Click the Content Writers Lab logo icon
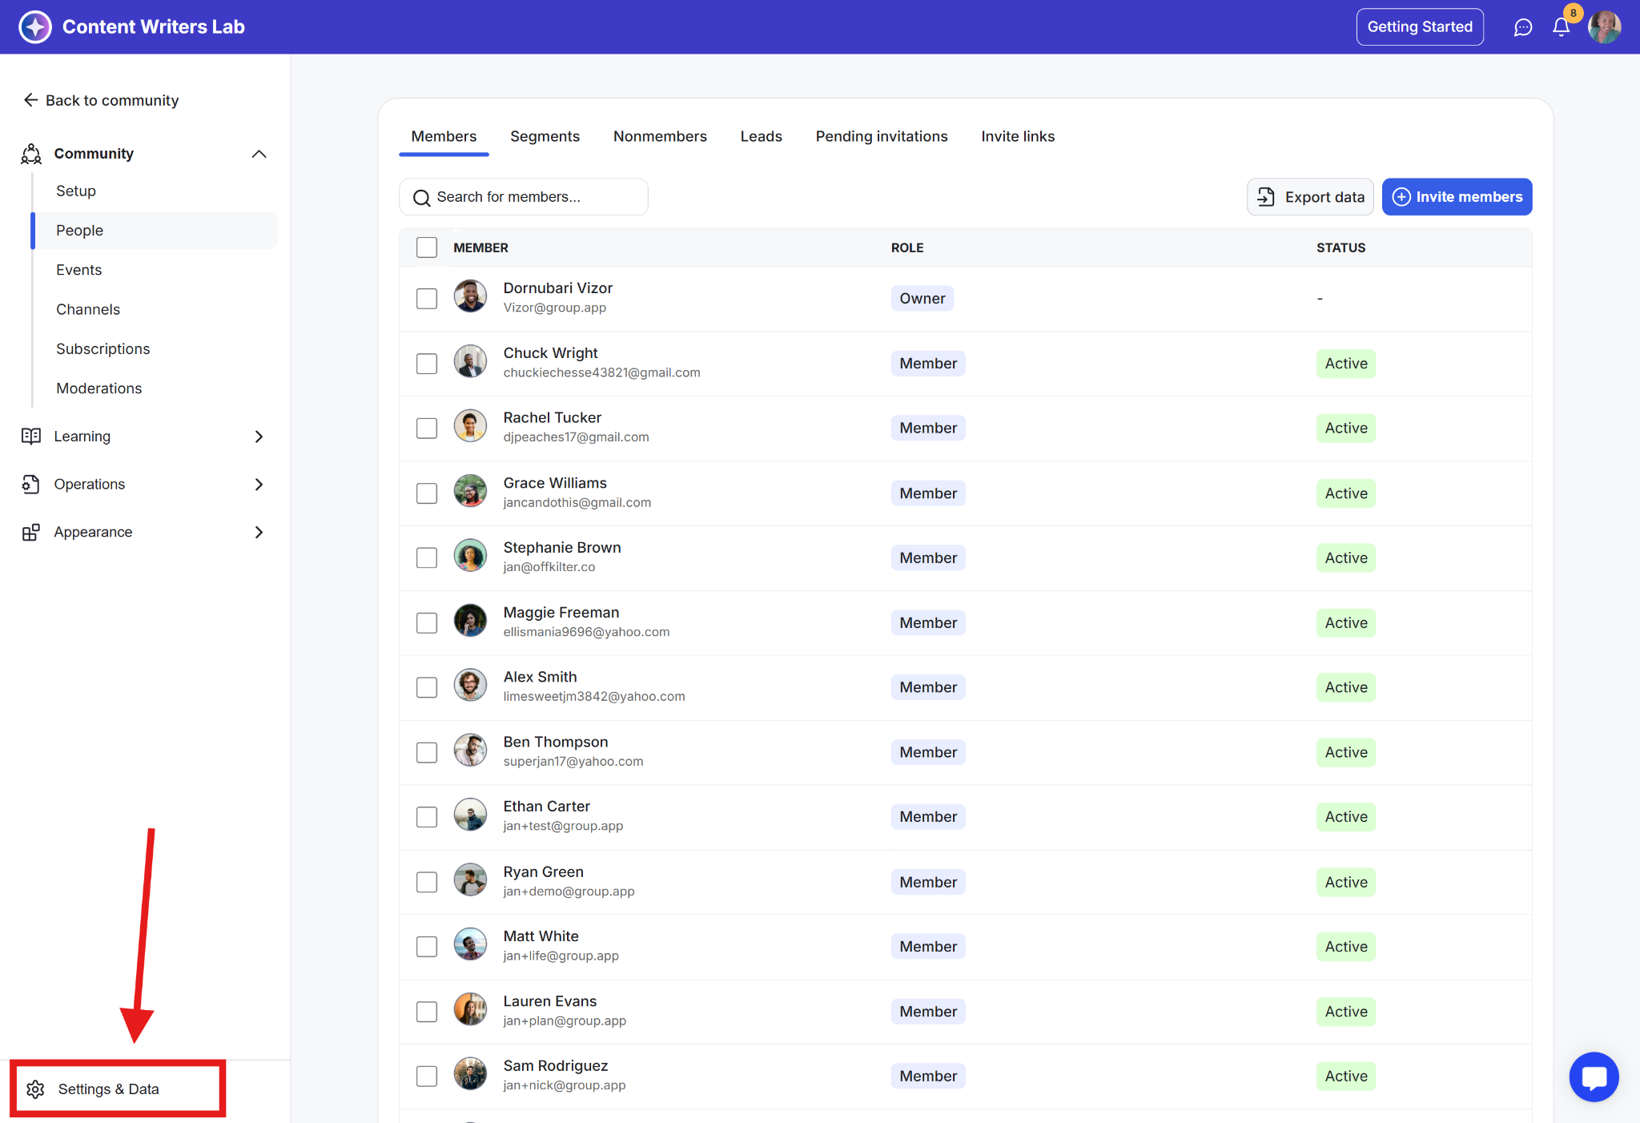Image resolution: width=1640 pixels, height=1123 pixels. click(x=35, y=27)
